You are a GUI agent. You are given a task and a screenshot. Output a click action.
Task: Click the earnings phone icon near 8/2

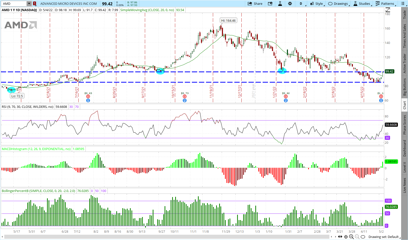[x=88, y=97]
